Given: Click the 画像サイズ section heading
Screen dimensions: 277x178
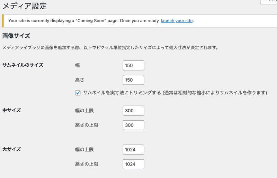Looking at the screenshot, I should click(16, 36).
